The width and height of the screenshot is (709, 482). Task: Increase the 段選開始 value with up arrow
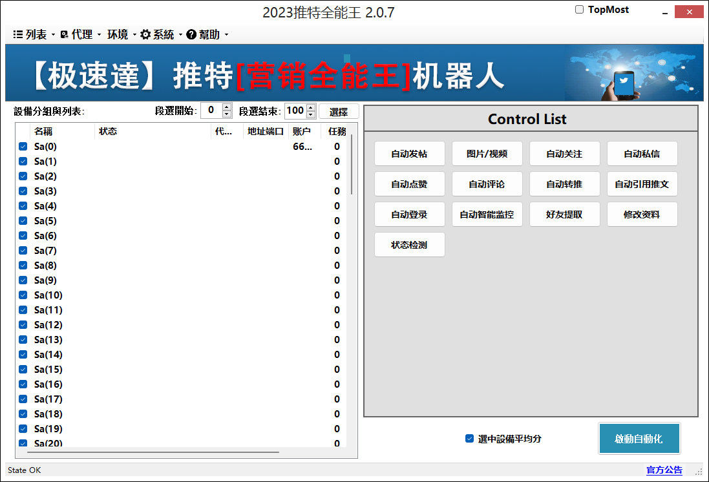click(227, 107)
